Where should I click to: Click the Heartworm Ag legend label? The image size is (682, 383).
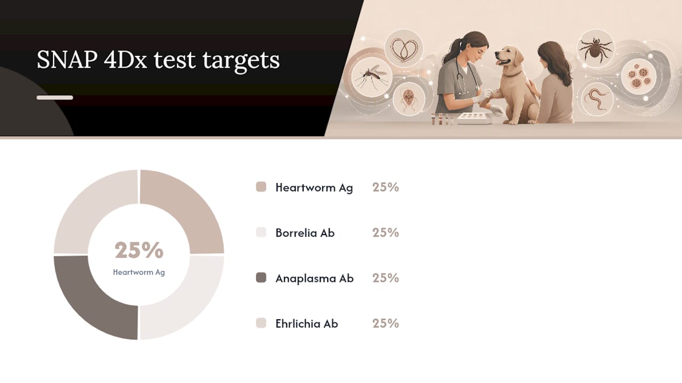tap(314, 187)
